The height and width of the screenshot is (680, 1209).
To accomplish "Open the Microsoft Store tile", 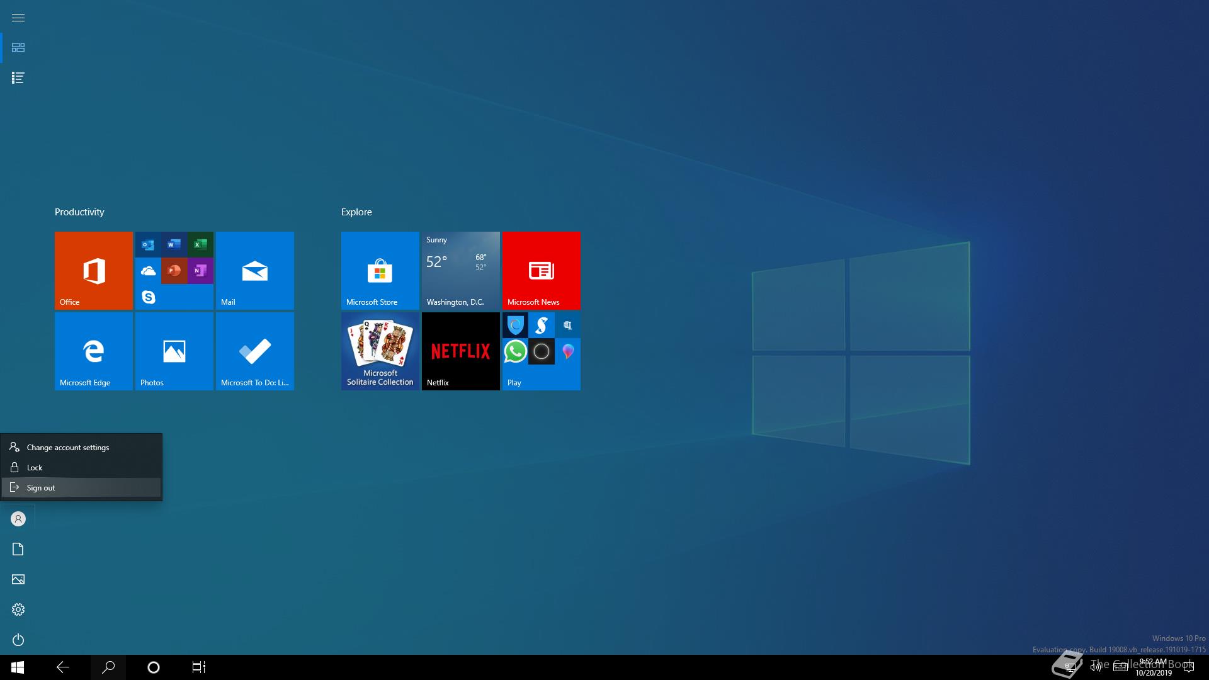I will 380,271.
